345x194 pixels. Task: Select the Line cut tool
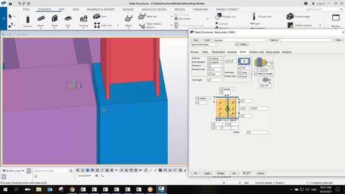[x=222, y=24]
